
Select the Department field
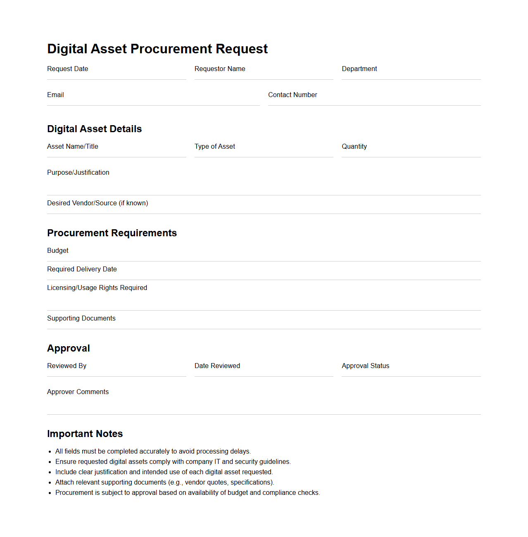411,75
